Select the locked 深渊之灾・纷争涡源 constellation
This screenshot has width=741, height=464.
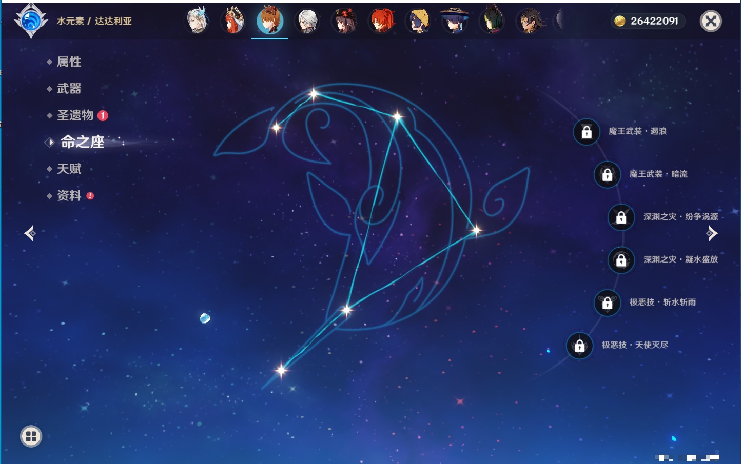[621, 217]
